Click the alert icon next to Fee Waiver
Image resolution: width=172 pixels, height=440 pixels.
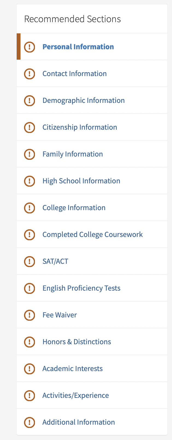(29, 315)
